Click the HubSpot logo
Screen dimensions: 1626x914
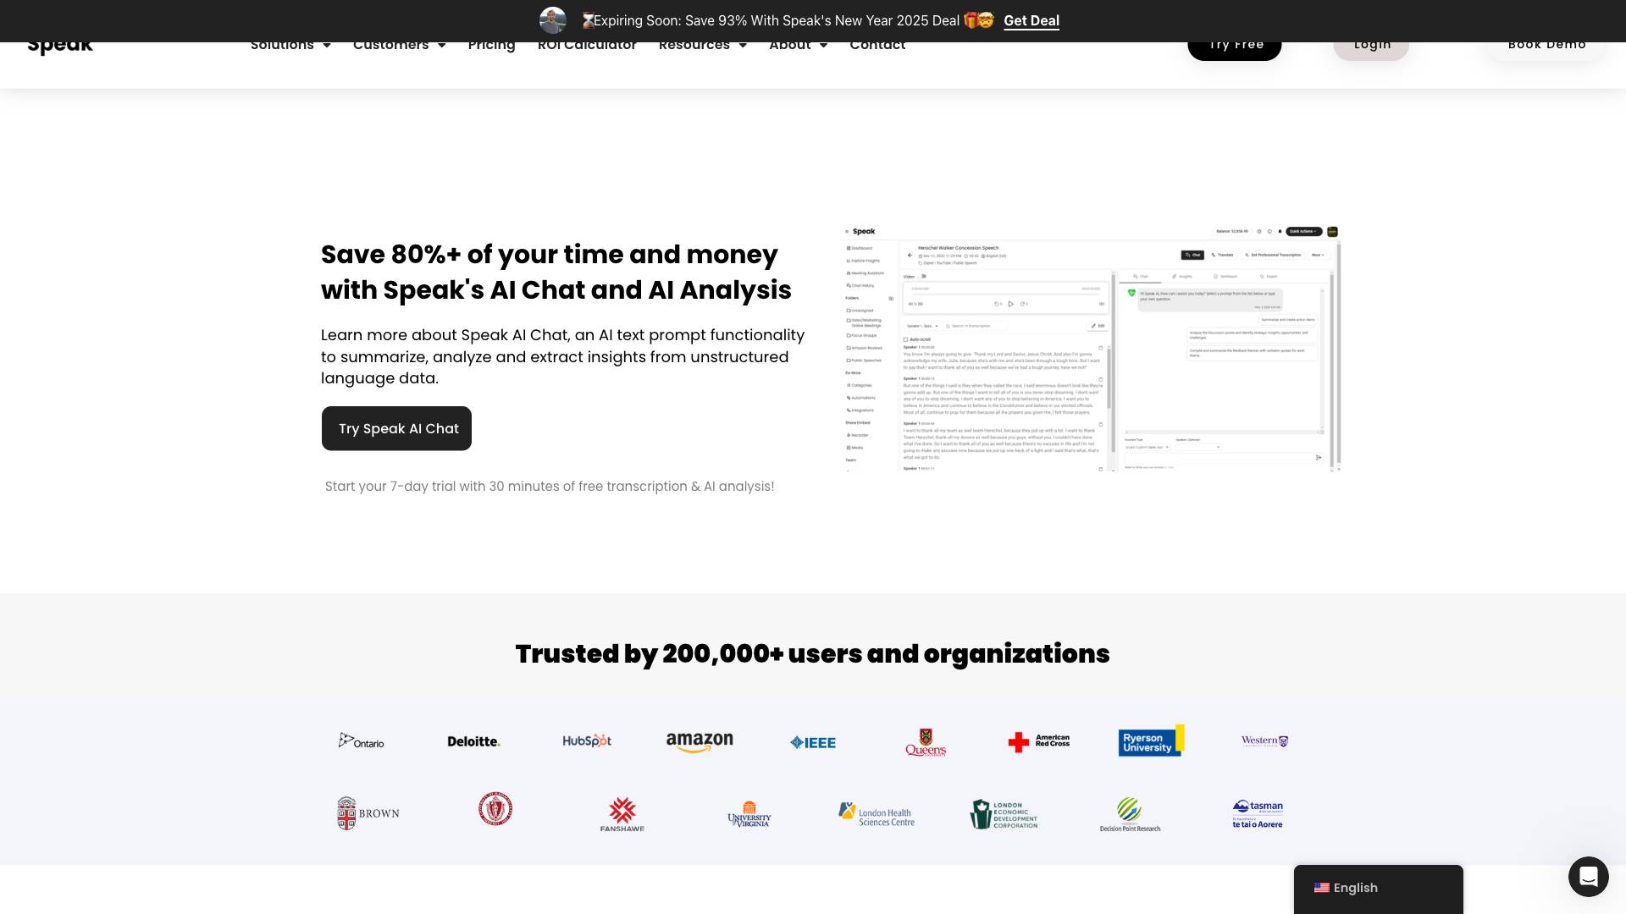coord(587,741)
